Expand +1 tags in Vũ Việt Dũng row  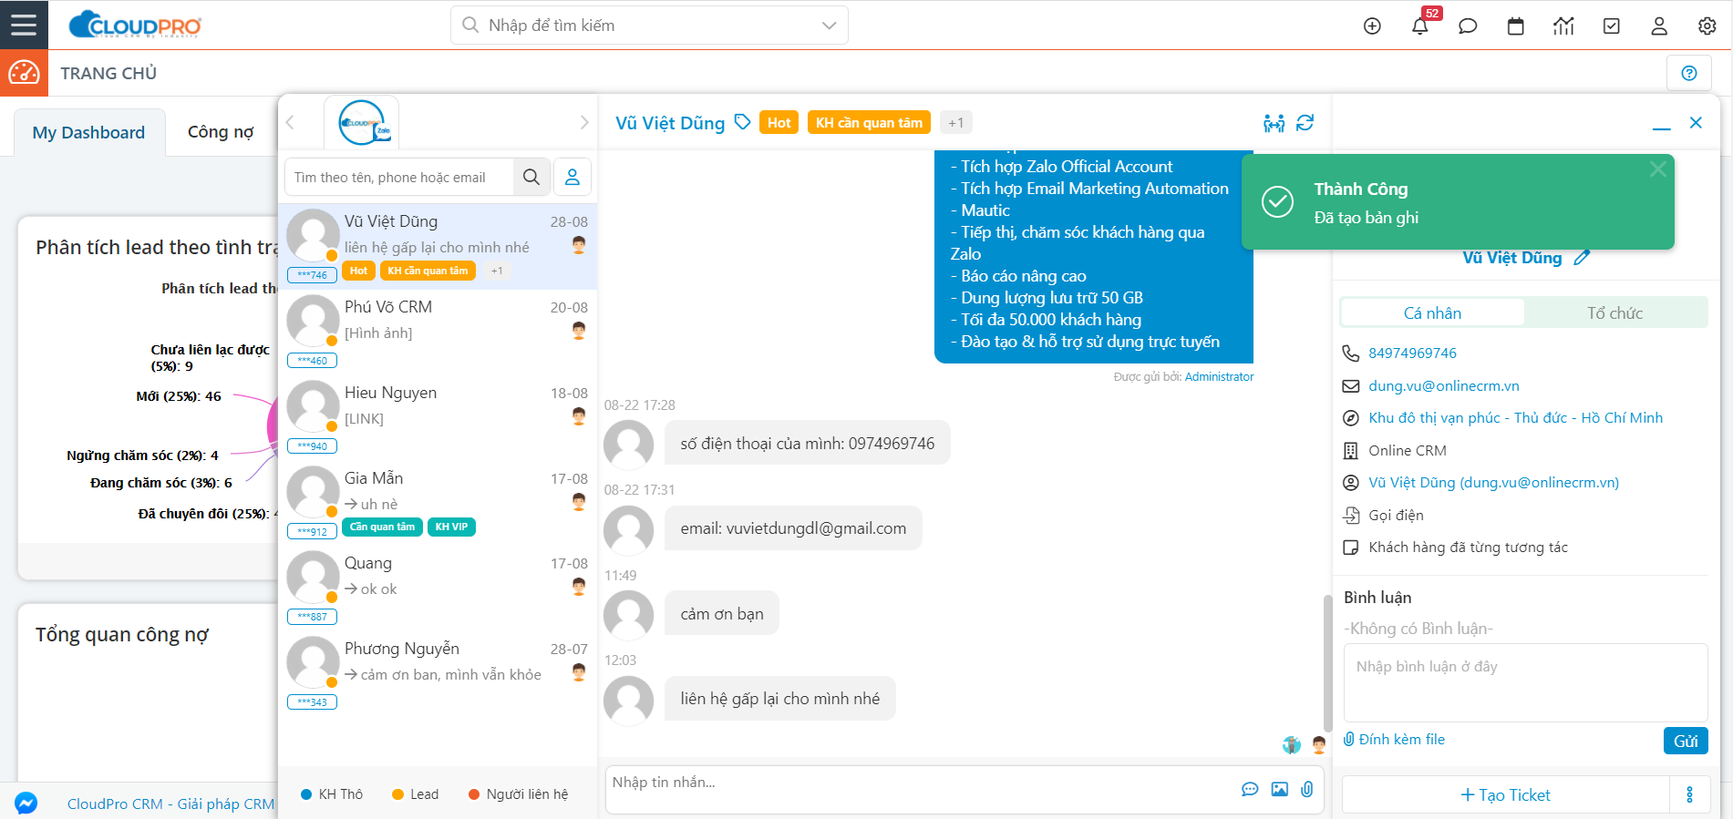tap(497, 271)
